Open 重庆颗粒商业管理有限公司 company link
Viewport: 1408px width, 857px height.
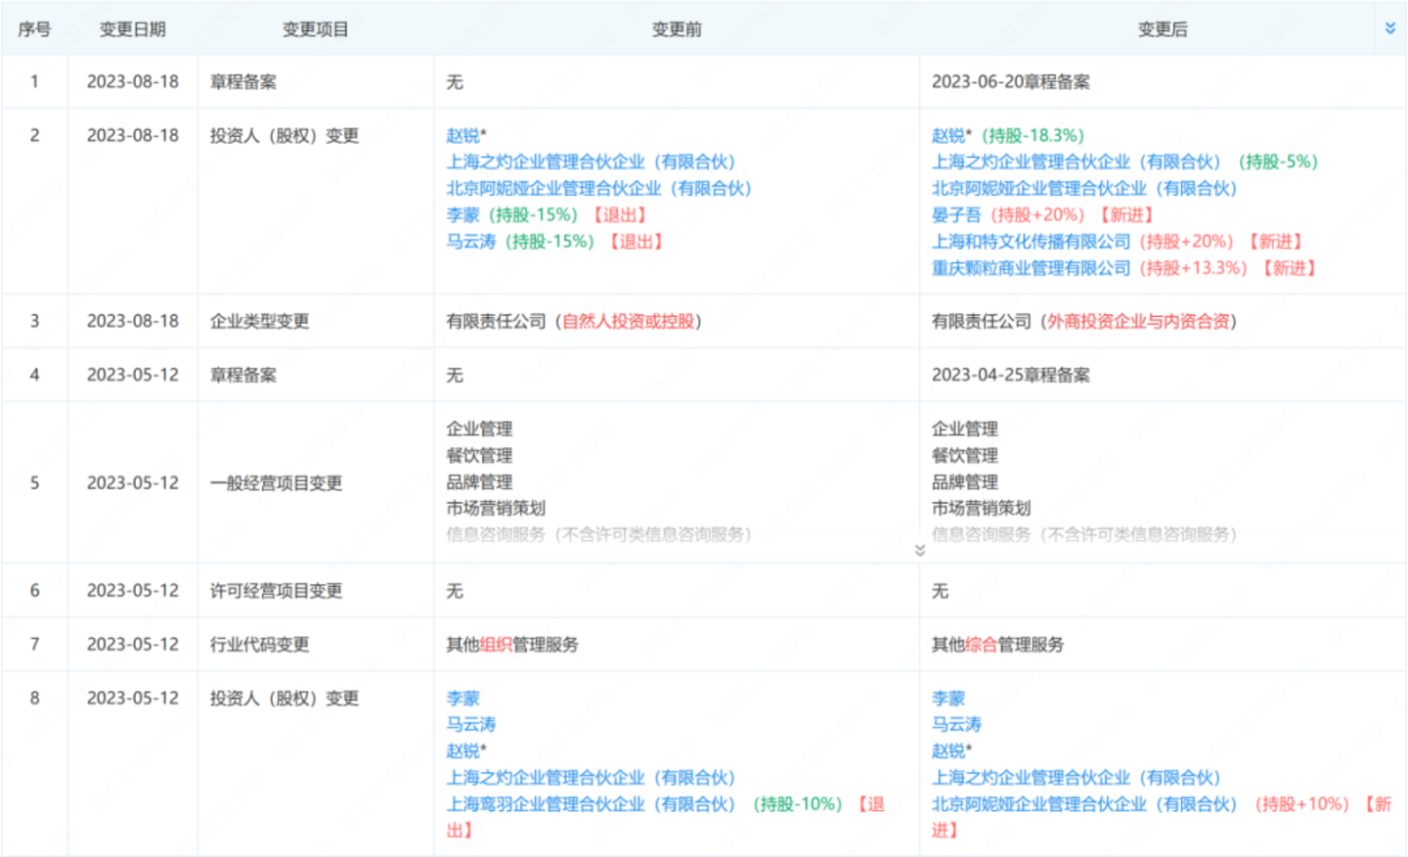click(1031, 268)
